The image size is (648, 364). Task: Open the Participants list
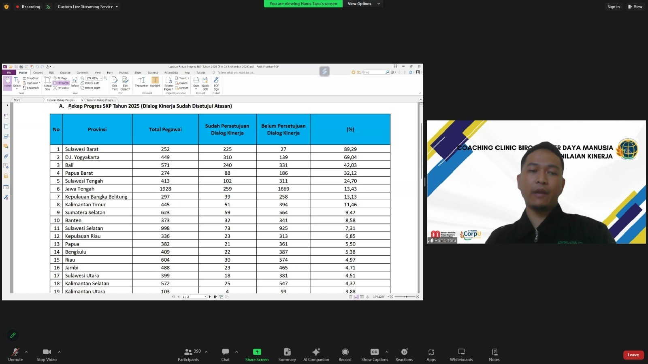click(189, 354)
